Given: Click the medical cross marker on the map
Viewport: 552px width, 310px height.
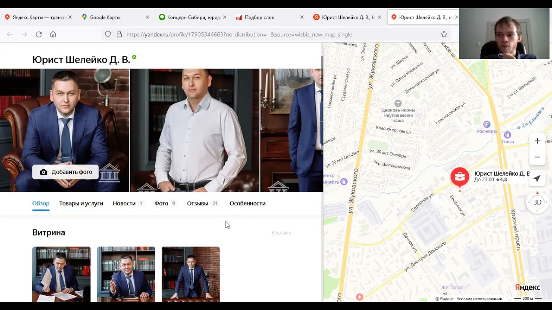Looking at the screenshot, I should [360, 297].
